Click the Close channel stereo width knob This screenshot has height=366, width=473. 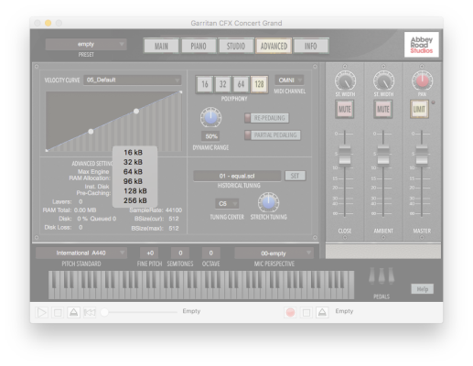pyautogui.click(x=345, y=81)
